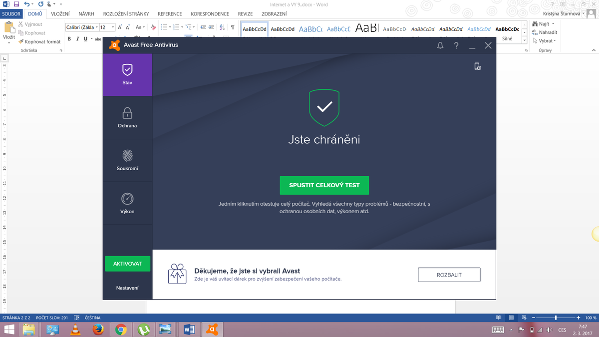Click the Word zoom slider
Viewport: 599px width, 337px height.
(556, 318)
